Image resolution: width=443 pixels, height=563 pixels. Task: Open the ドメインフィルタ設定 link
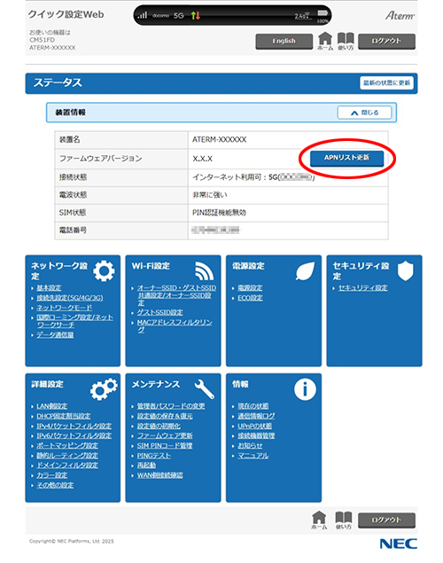[x=67, y=465]
